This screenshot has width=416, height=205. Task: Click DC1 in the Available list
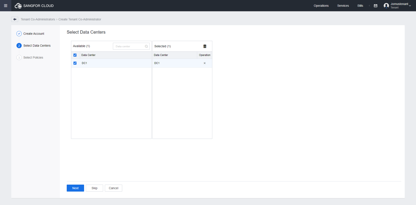(x=84, y=63)
